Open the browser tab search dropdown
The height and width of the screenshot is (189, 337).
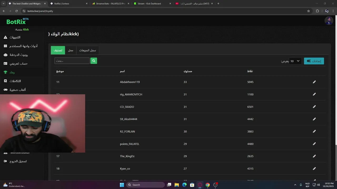click(x=3, y=4)
